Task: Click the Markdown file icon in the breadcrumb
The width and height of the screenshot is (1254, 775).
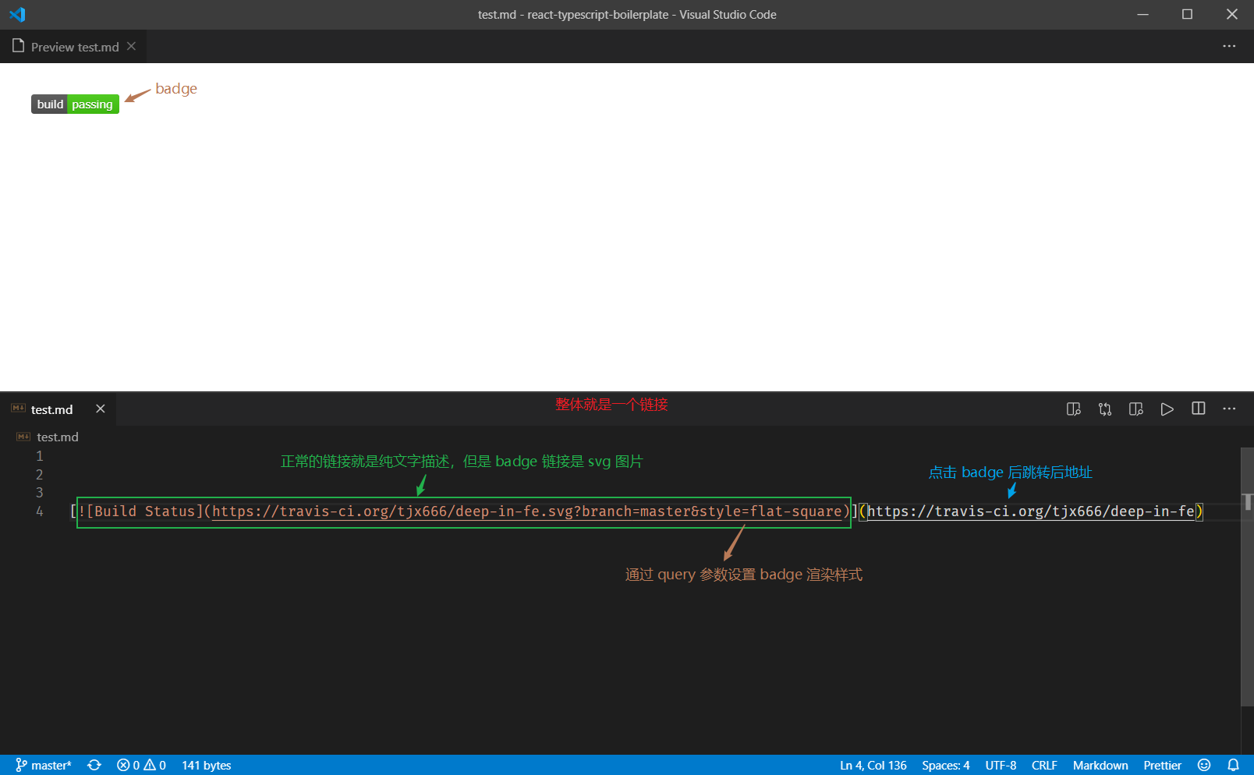Action: click(23, 437)
